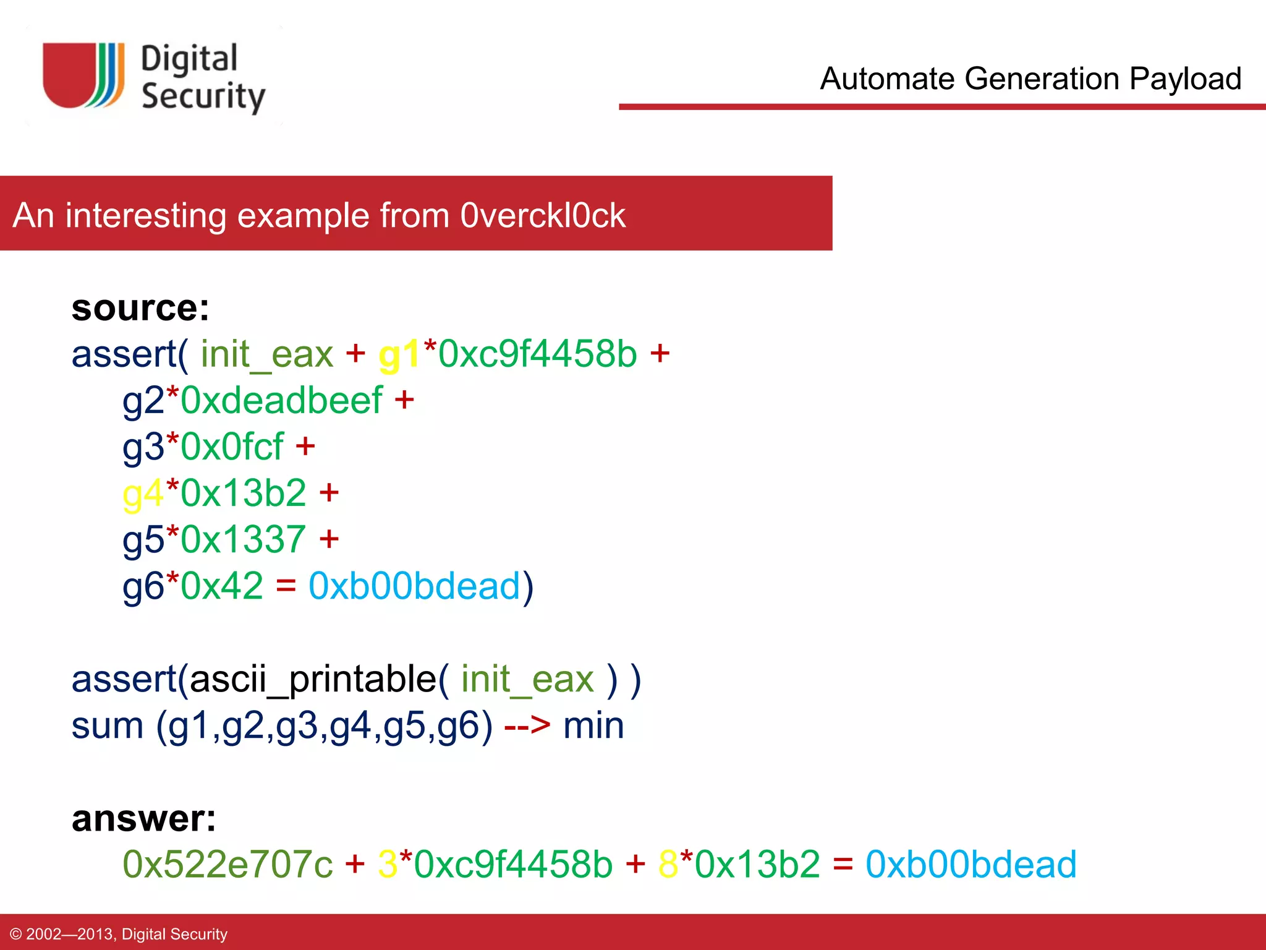Click the line 'g5*0x1337 +'
Image resolution: width=1266 pixels, height=950 pixels.
231,540
